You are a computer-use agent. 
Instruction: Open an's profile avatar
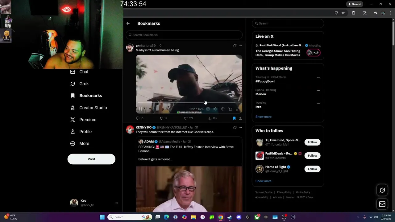pyautogui.click(x=130, y=48)
